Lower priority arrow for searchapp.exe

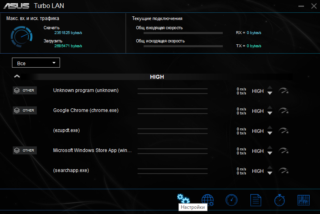pos(270,173)
